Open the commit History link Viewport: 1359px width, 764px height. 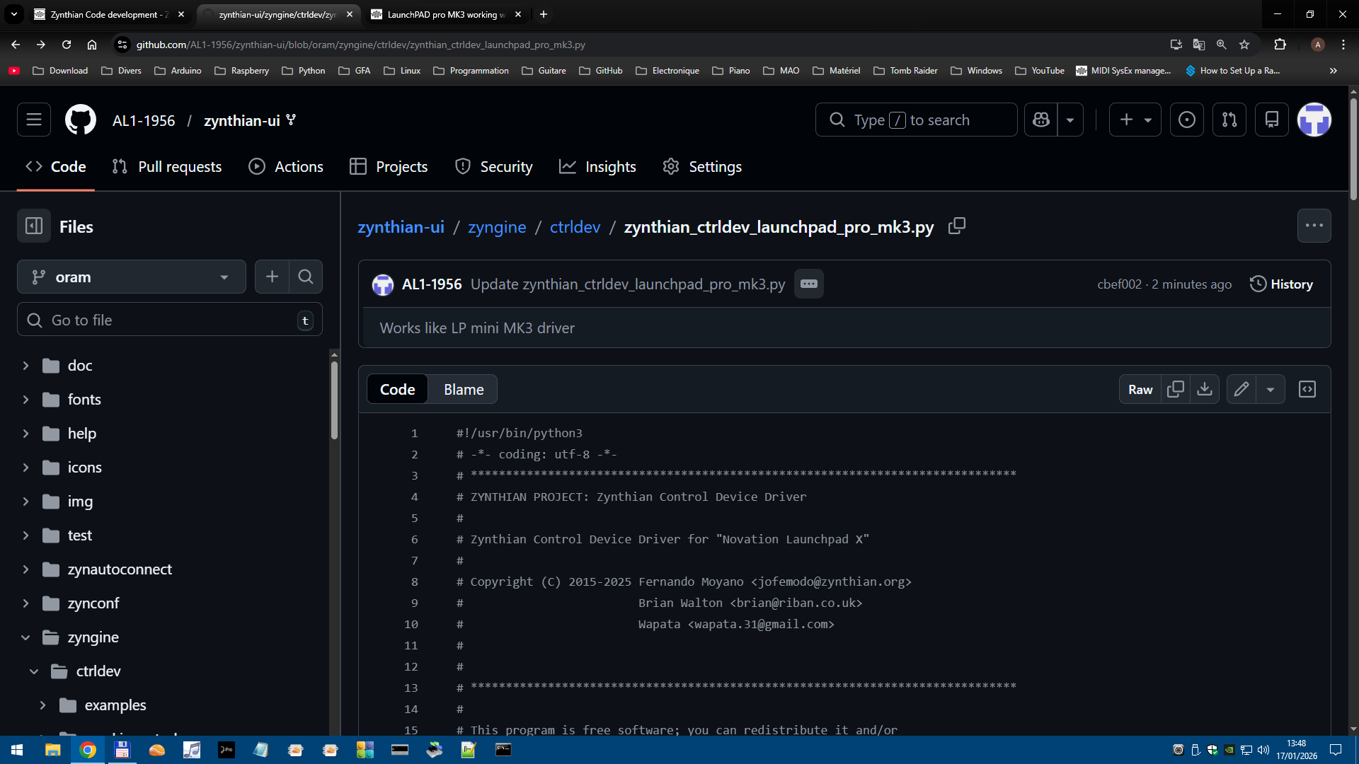click(x=1281, y=284)
